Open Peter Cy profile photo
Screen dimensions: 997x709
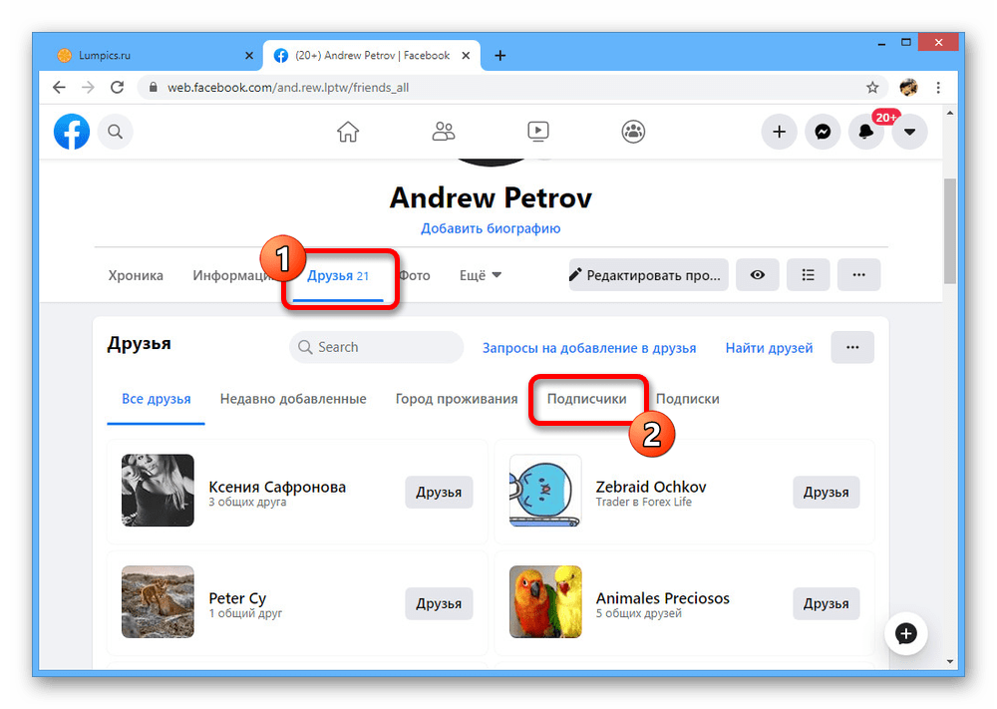coord(158,601)
